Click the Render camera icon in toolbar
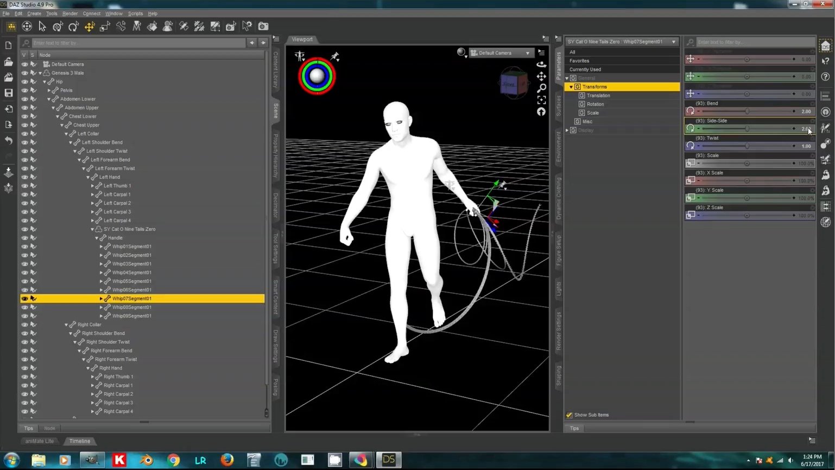 263,26
